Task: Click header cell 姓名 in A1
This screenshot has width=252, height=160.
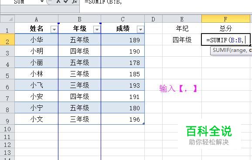Action: click(37, 28)
